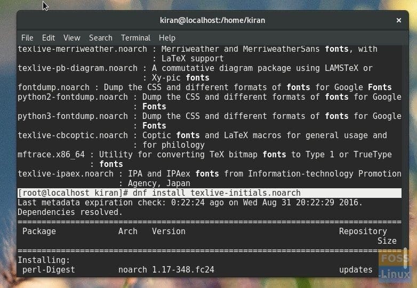Click mftrace.x86_64 package name
417x288 pixels.
[x=51, y=155]
